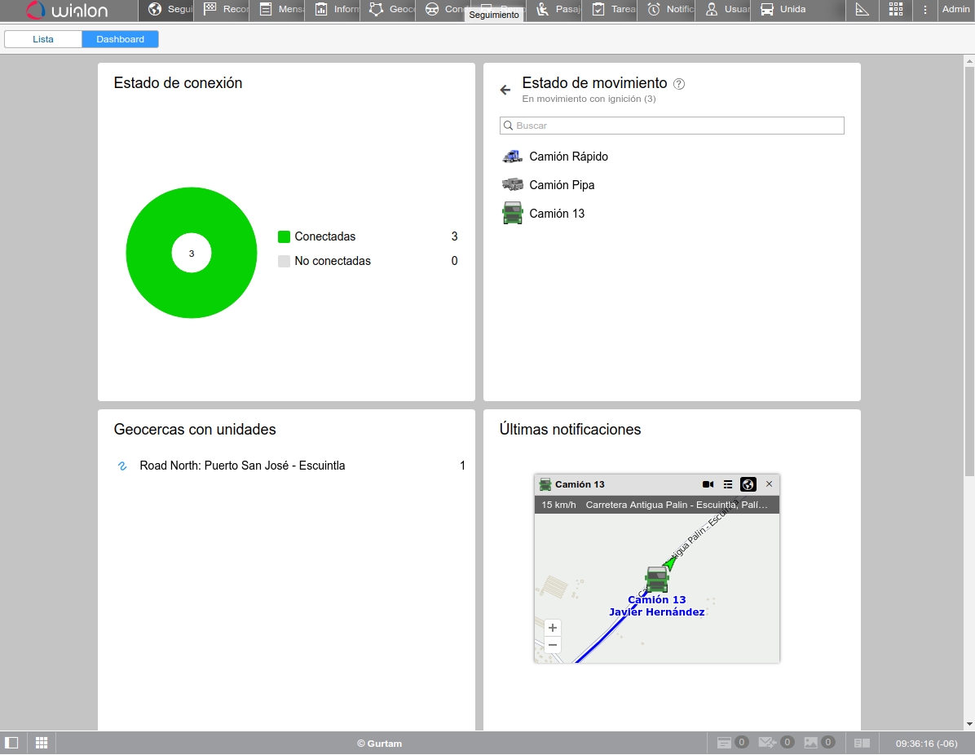Image resolution: width=975 pixels, height=755 pixels.
Task: Switch to the Lista view
Action: tap(43, 39)
